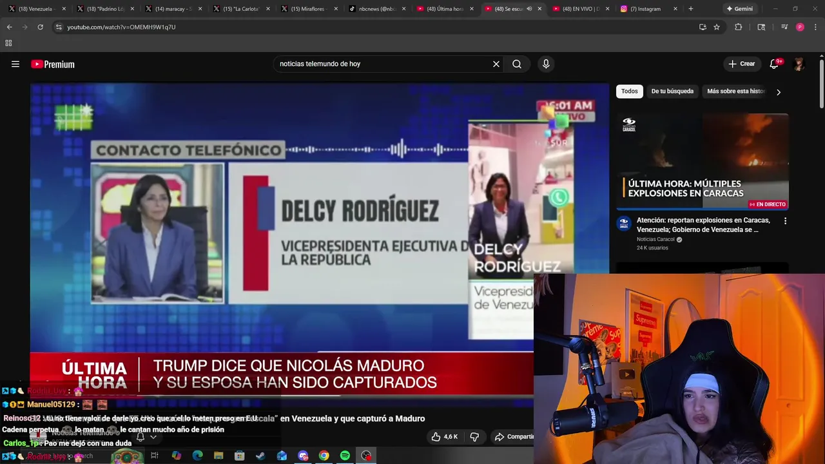Expand the notification bell dropdown chevron

[153, 437]
